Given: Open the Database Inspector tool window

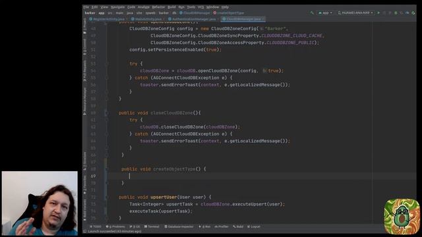Looking at the screenshot, I should [179, 226].
